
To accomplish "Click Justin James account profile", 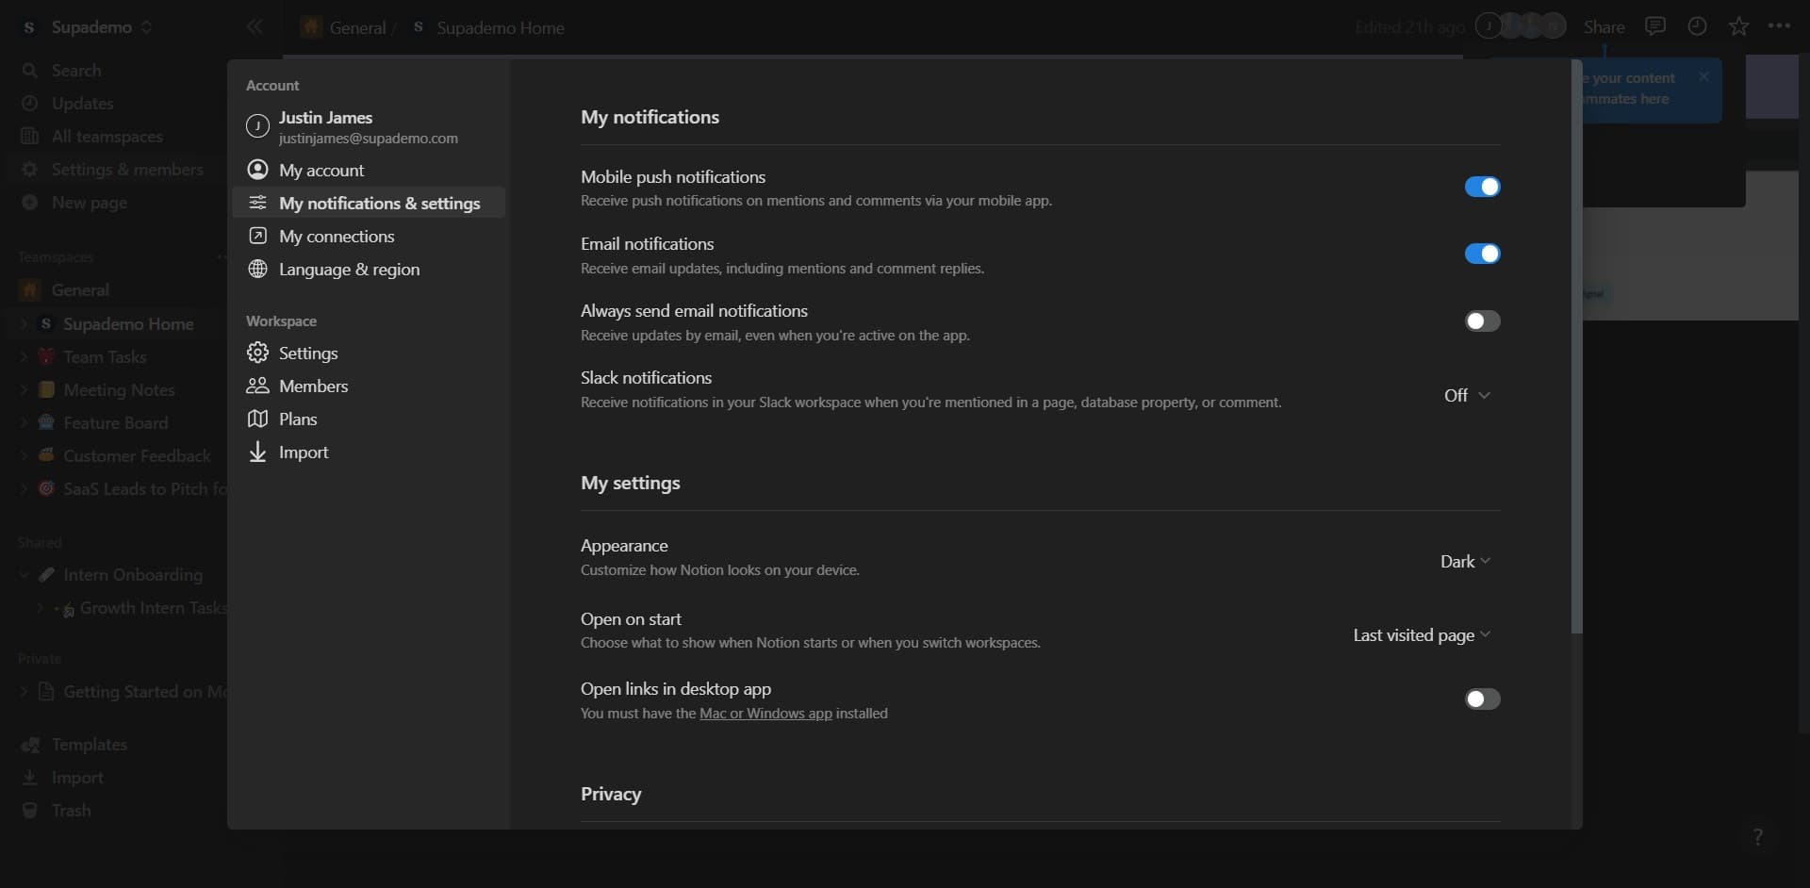I will (x=325, y=117).
